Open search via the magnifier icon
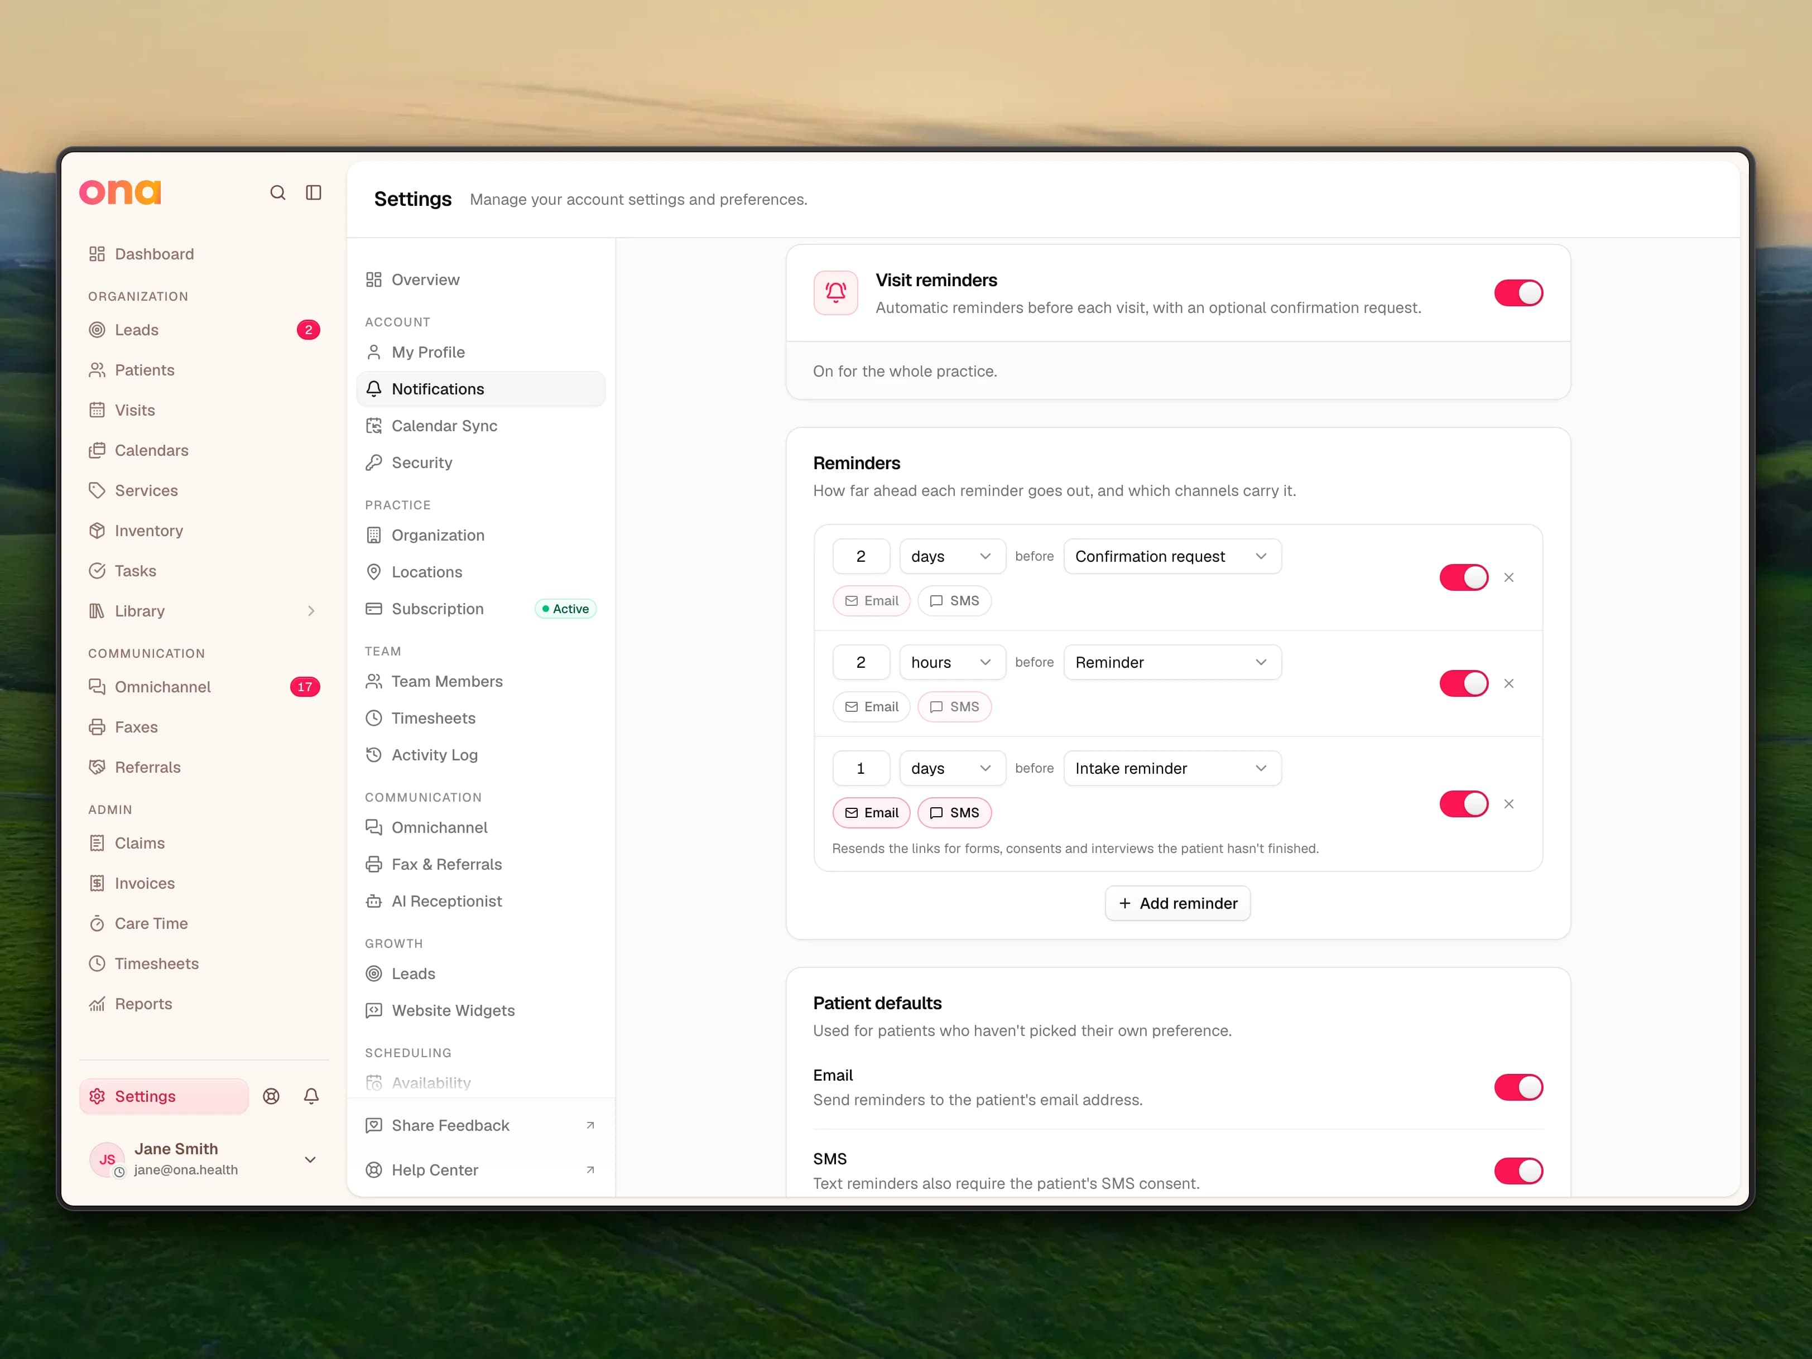 coord(278,192)
